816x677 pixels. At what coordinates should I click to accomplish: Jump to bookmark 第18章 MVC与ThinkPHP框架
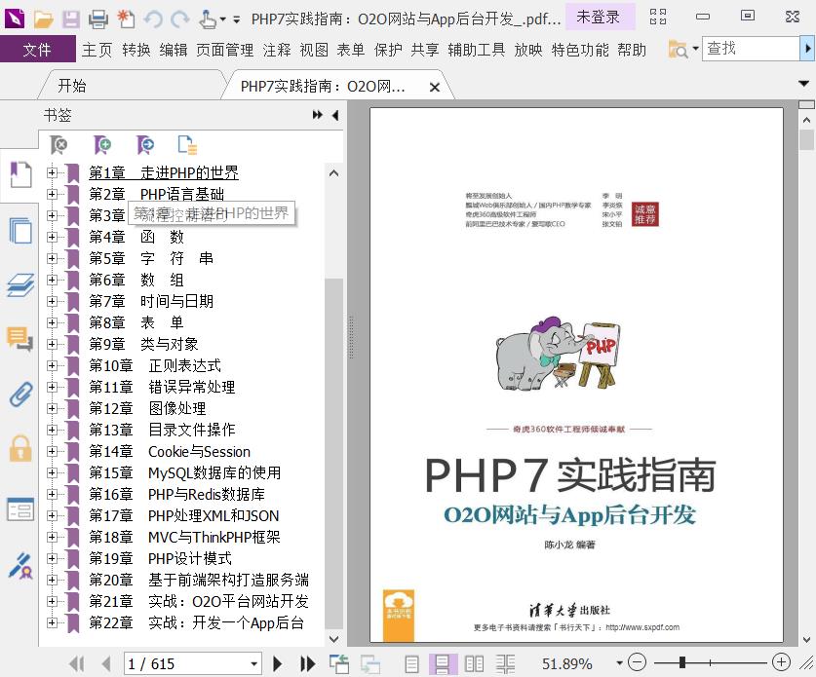pos(184,537)
